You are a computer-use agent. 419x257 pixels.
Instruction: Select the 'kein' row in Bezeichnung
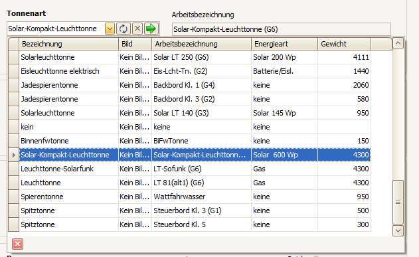[x=189, y=127]
